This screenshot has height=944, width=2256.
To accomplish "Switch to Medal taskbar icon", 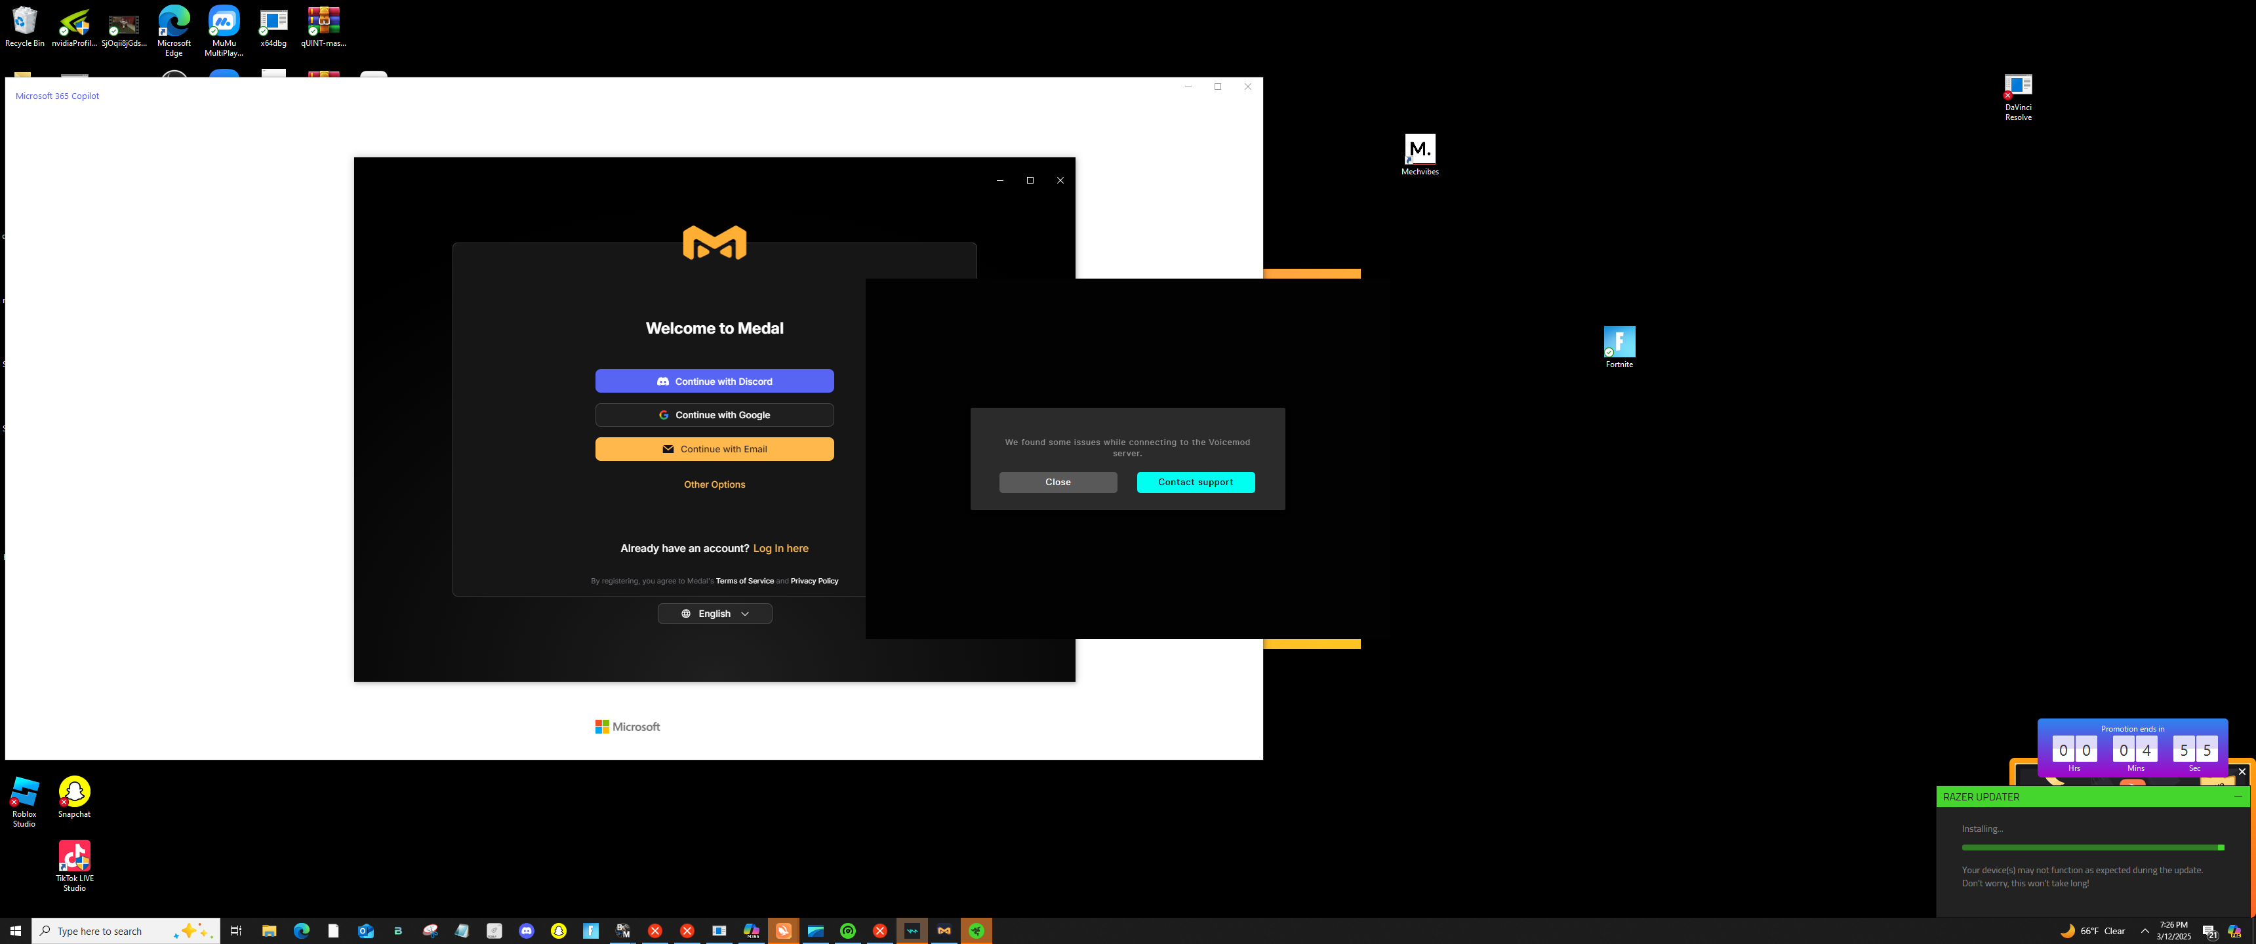I will click(944, 931).
